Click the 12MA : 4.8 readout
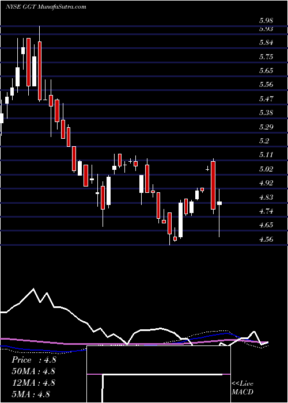This screenshot has width=288, height=403. point(33,382)
